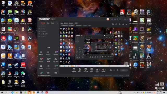Open the user avatar profile

click(108, 19)
